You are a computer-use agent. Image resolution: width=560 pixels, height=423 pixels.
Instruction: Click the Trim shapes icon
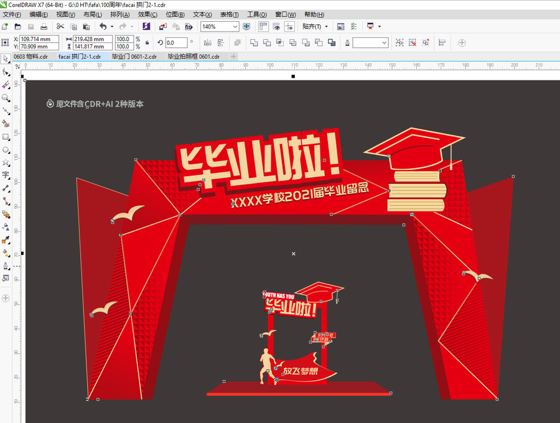coord(267,43)
